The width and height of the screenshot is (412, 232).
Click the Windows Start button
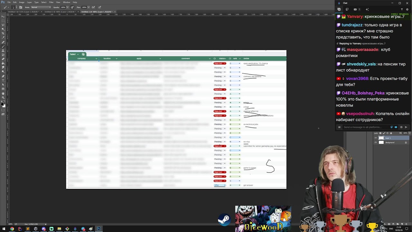4,229
